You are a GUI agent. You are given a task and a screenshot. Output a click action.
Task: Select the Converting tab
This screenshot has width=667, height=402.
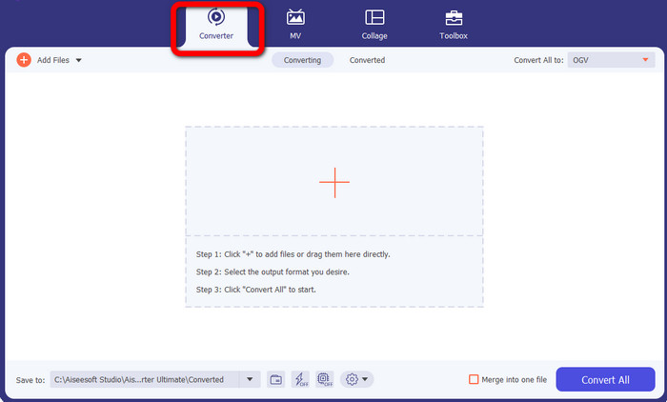tap(302, 60)
